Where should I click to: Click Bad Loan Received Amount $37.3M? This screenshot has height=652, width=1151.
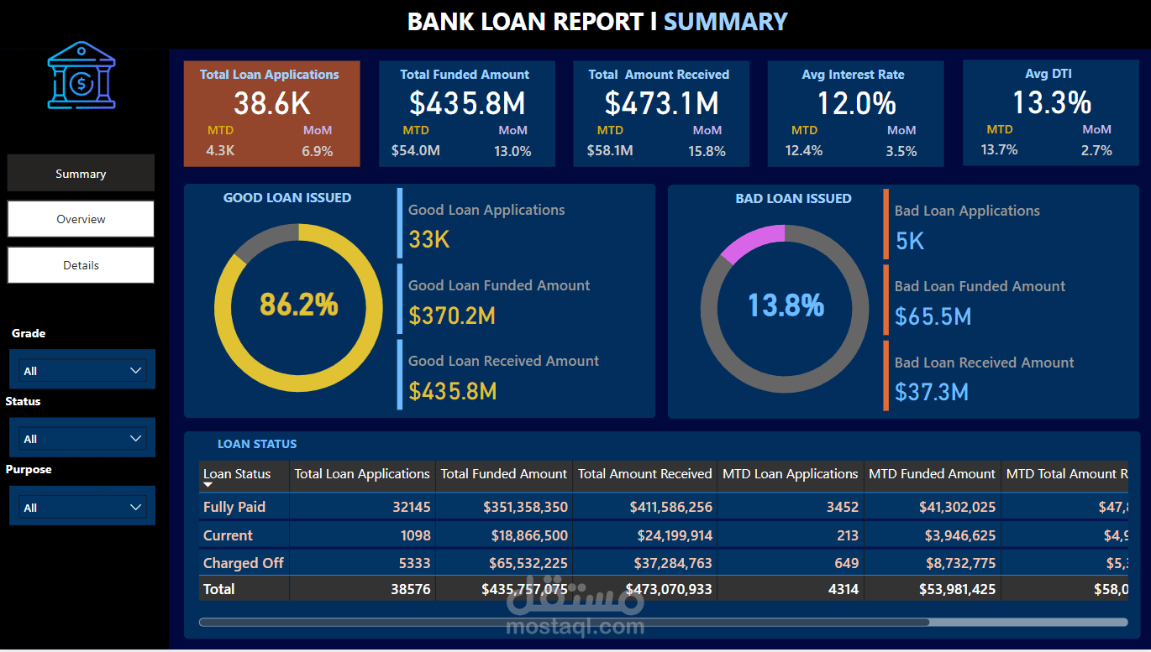(932, 392)
